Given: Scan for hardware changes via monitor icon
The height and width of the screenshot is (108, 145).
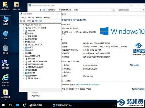Looking at the screenshot, I should [41, 21].
